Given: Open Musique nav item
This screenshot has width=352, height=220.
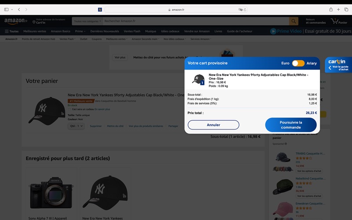Looking at the screenshot, I should point(150,31).
